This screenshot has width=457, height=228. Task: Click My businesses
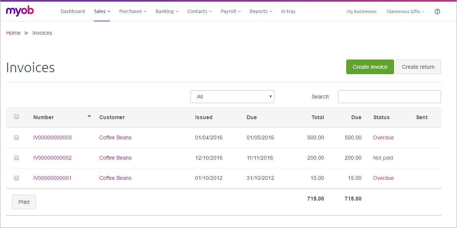click(x=362, y=11)
